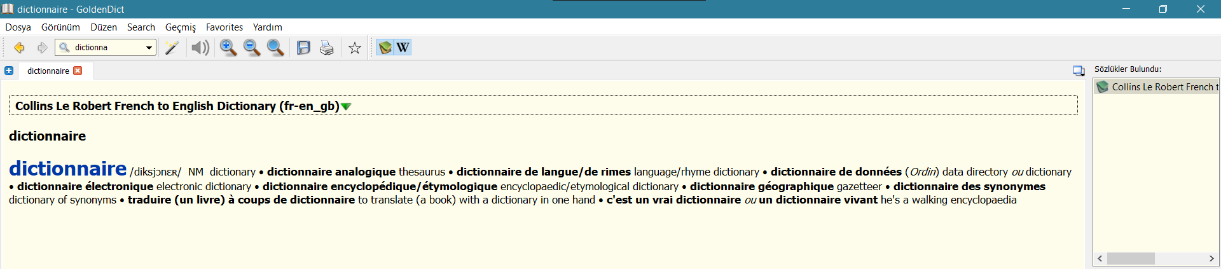
Task: Restore down the GoldenDict window
Action: coord(1163,9)
